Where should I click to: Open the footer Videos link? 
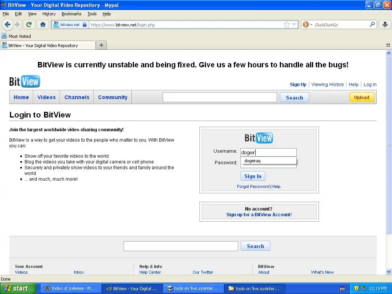21,272
